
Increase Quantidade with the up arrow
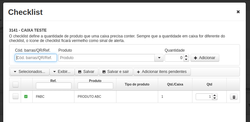[x=186, y=56]
